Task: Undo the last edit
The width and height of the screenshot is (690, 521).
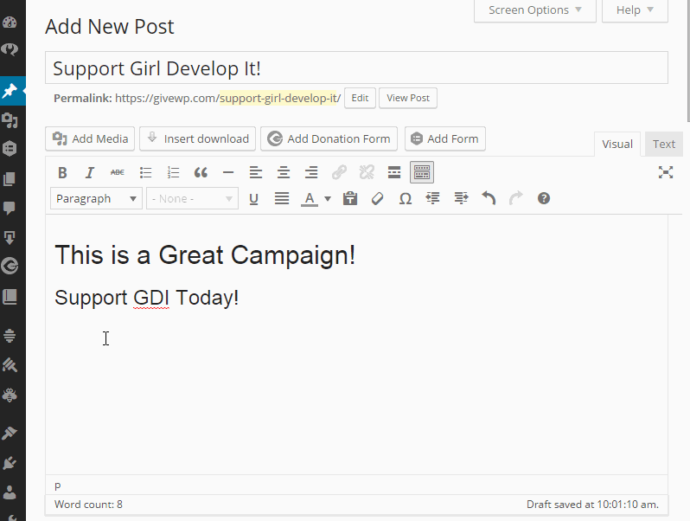Action: point(489,199)
